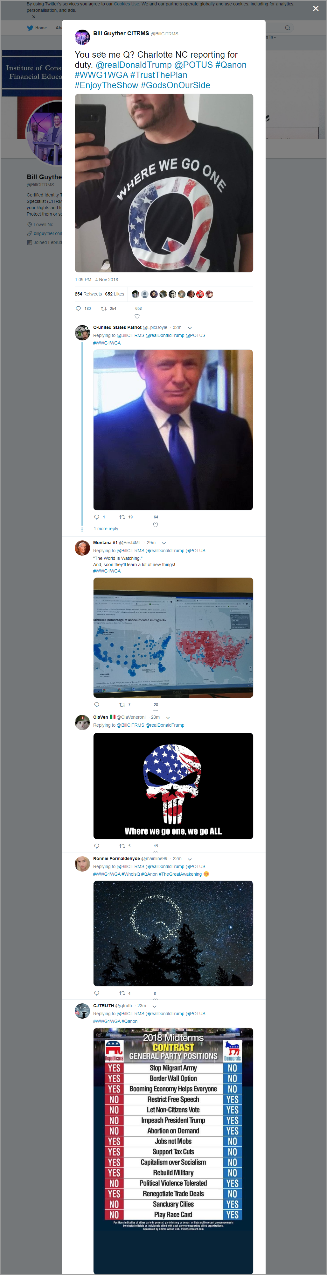Retweet the EpicDoyle Trump photo reply
Image resolution: width=327 pixels, height=1275 pixels.
click(122, 517)
